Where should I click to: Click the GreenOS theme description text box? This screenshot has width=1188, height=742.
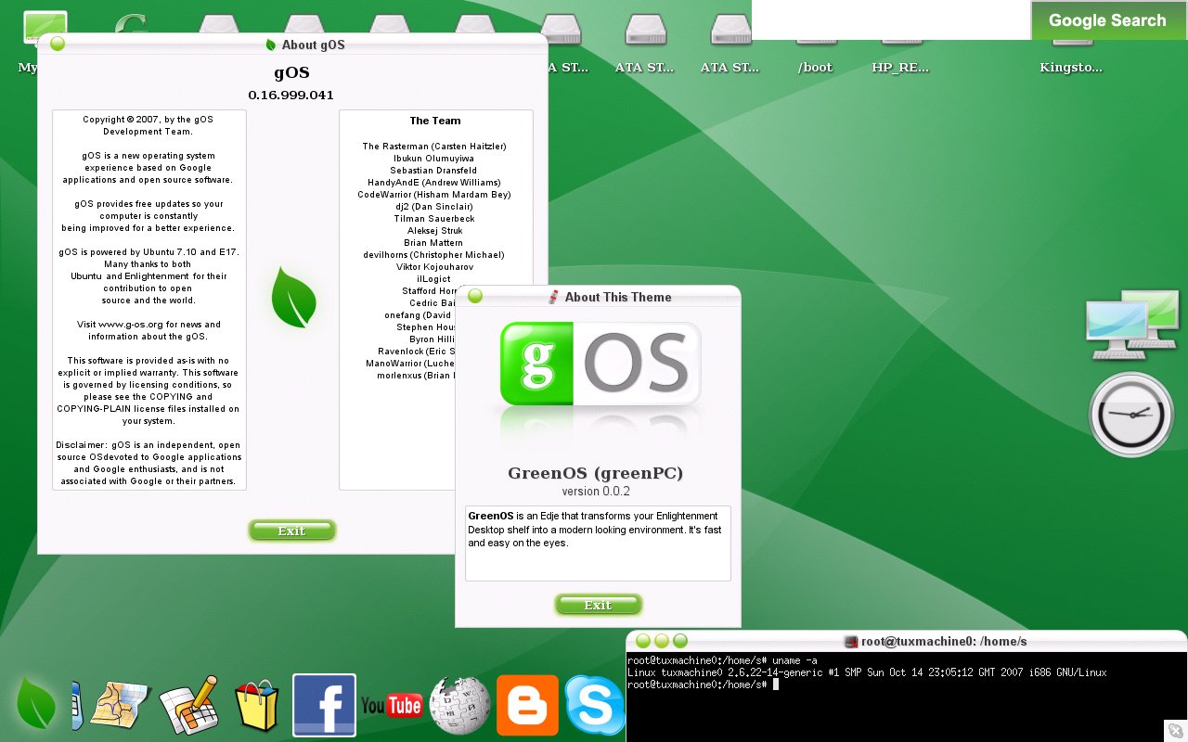(598, 544)
